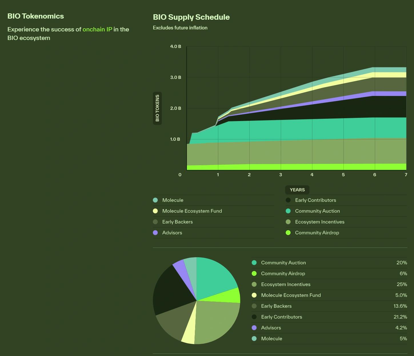414x356 pixels.
Task: Select Early Contributors label in supply schedule legend
Action: pyautogui.click(x=315, y=200)
